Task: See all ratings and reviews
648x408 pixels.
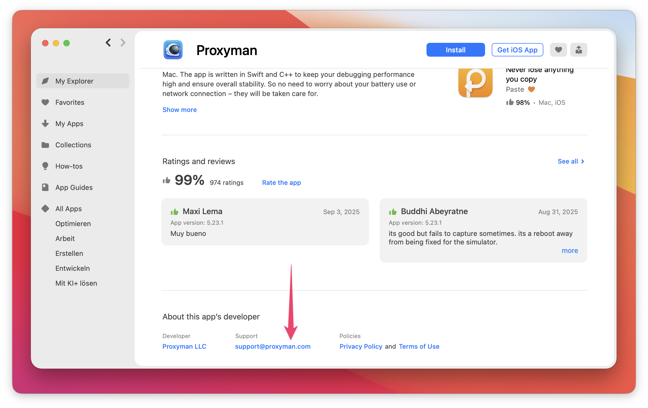Action: click(x=571, y=161)
